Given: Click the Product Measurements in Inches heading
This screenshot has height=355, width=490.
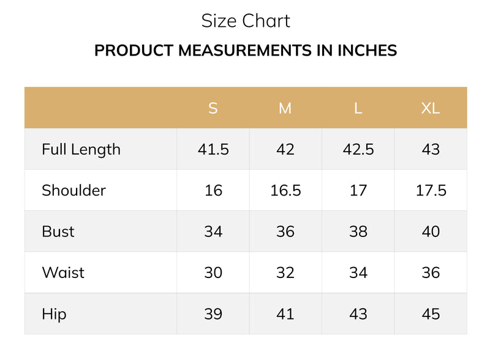Looking at the screenshot, I should pyautogui.click(x=246, y=51).
